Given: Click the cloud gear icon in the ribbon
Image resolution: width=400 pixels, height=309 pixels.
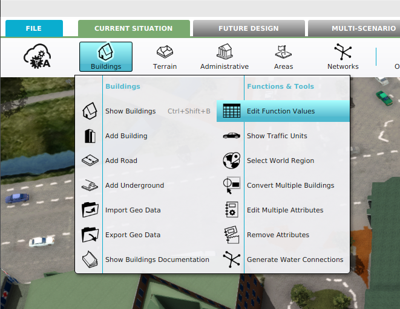Looking at the screenshot, I should [x=37, y=56].
